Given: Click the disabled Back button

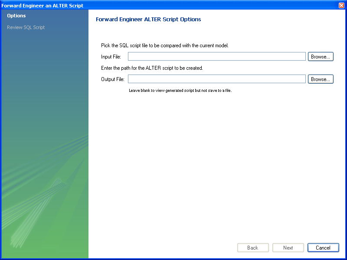Looking at the screenshot, I should [253, 248].
